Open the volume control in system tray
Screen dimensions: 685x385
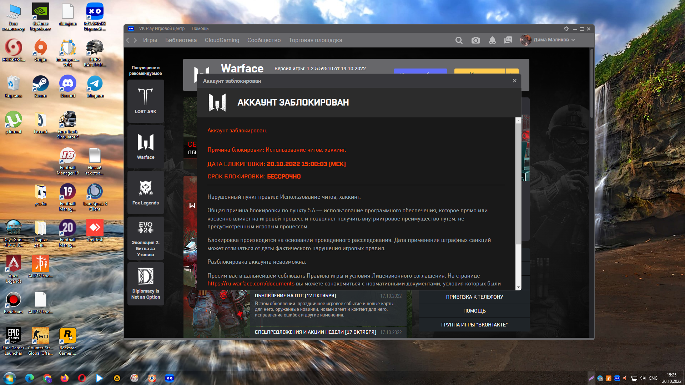point(643,378)
